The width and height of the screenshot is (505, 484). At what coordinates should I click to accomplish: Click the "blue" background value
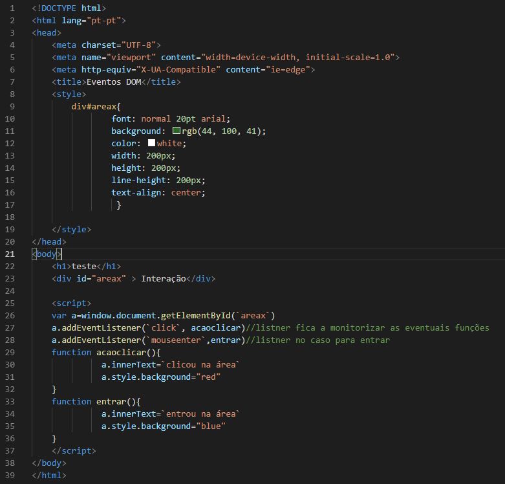coord(211,426)
